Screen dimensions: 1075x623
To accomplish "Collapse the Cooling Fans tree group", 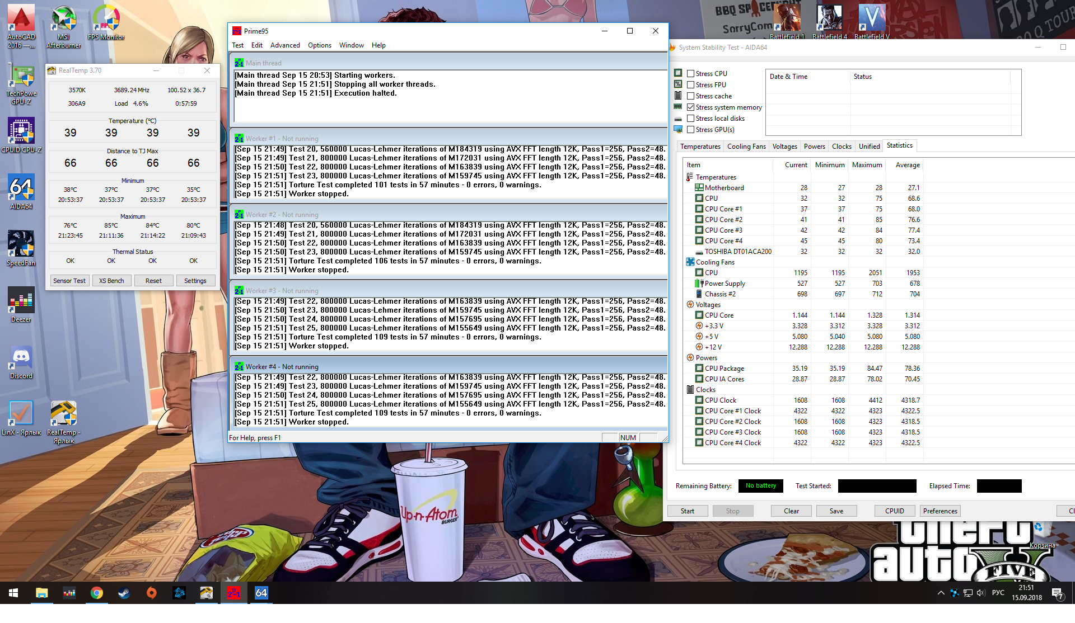I will [x=715, y=262].
